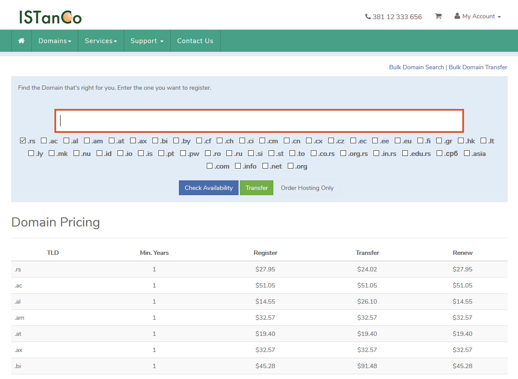Open Bulk Domain Search link

tap(416, 67)
